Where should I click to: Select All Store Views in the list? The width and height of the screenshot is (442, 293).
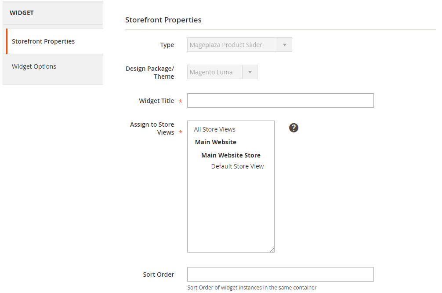pos(215,129)
